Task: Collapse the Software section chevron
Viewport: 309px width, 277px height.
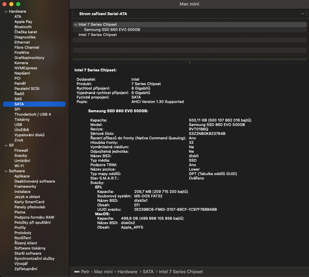Action: [6, 171]
